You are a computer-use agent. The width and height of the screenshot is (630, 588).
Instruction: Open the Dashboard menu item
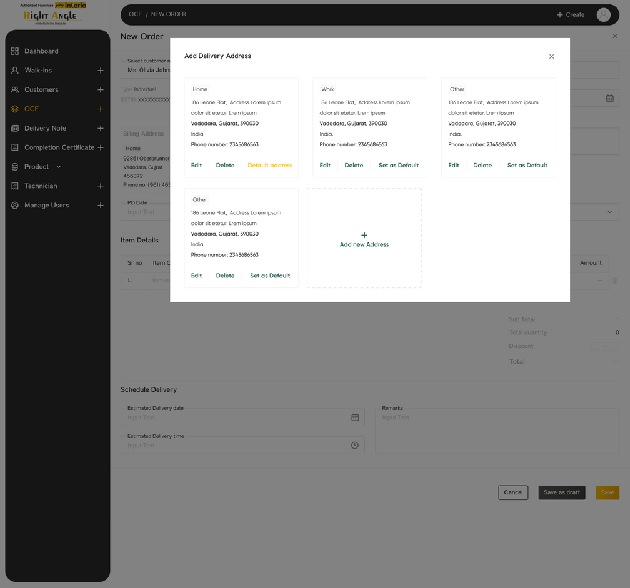click(41, 51)
